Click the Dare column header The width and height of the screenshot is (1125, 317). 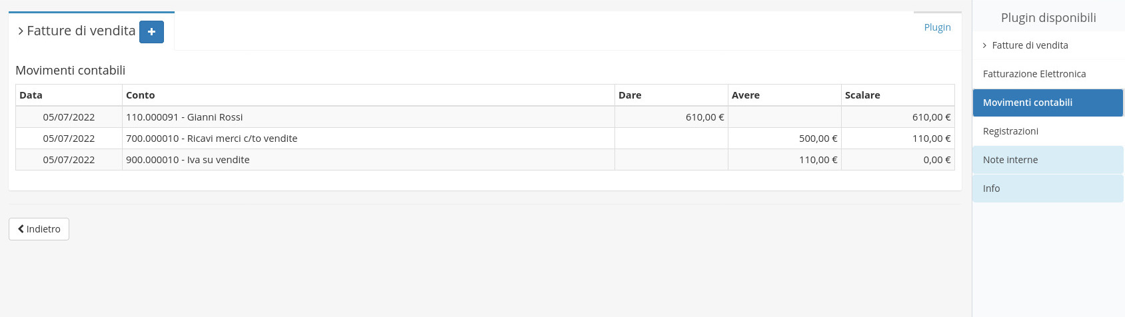pyautogui.click(x=671, y=95)
